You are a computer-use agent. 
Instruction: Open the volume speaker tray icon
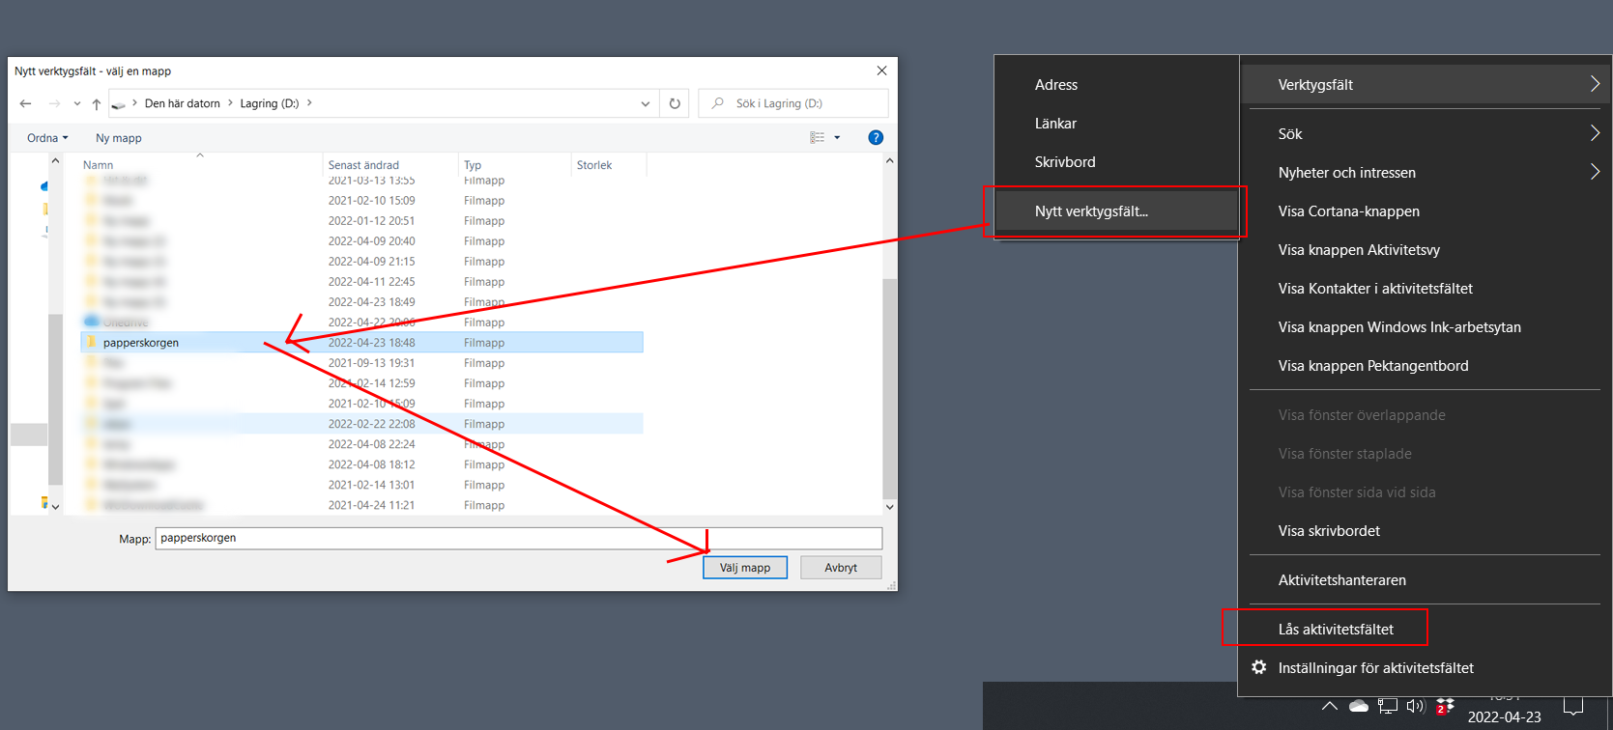pyautogui.click(x=1416, y=706)
